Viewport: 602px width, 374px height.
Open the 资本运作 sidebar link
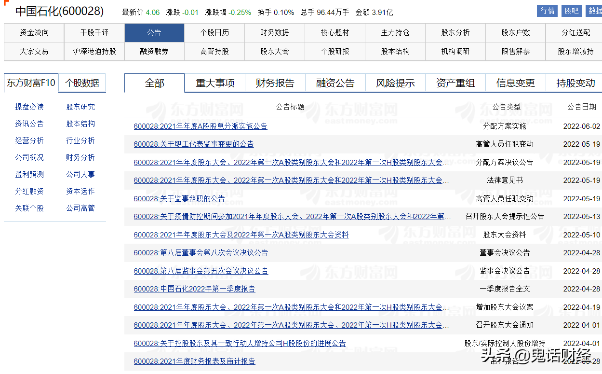80,191
